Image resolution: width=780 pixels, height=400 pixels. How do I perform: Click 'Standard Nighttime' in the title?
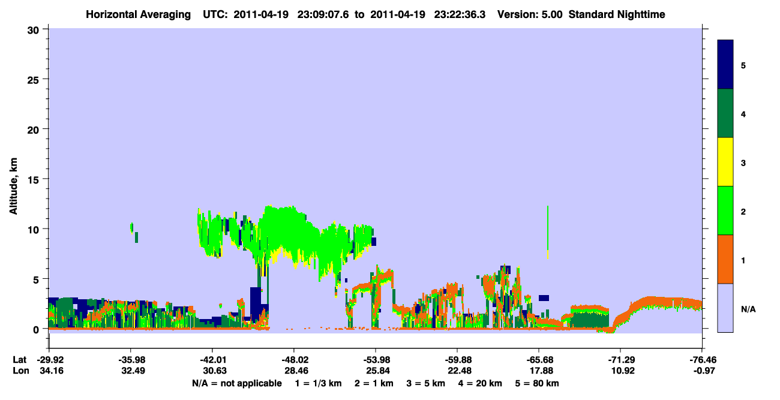coord(617,14)
